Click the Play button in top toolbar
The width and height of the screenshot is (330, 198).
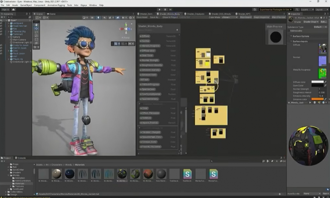159,10
